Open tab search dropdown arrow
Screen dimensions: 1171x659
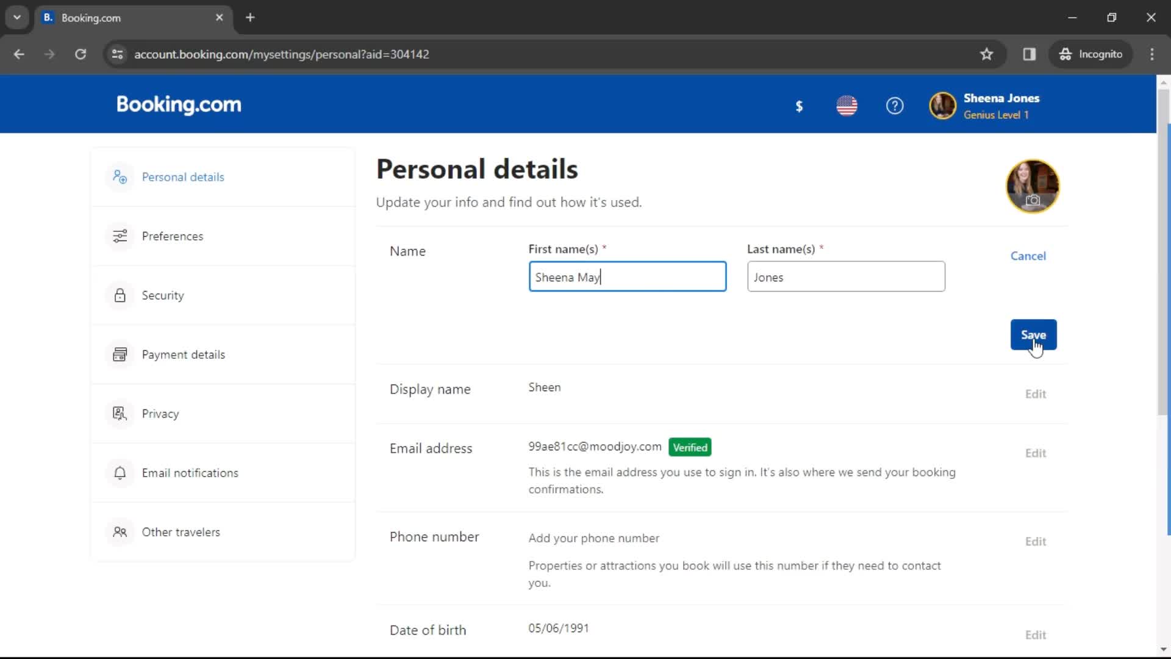17,18
